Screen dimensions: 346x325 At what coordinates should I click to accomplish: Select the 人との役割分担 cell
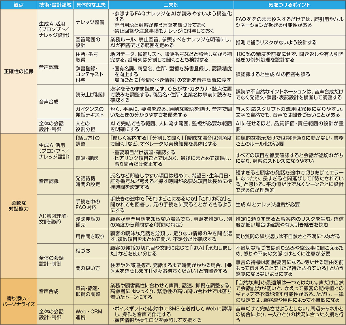tap(91, 126)
